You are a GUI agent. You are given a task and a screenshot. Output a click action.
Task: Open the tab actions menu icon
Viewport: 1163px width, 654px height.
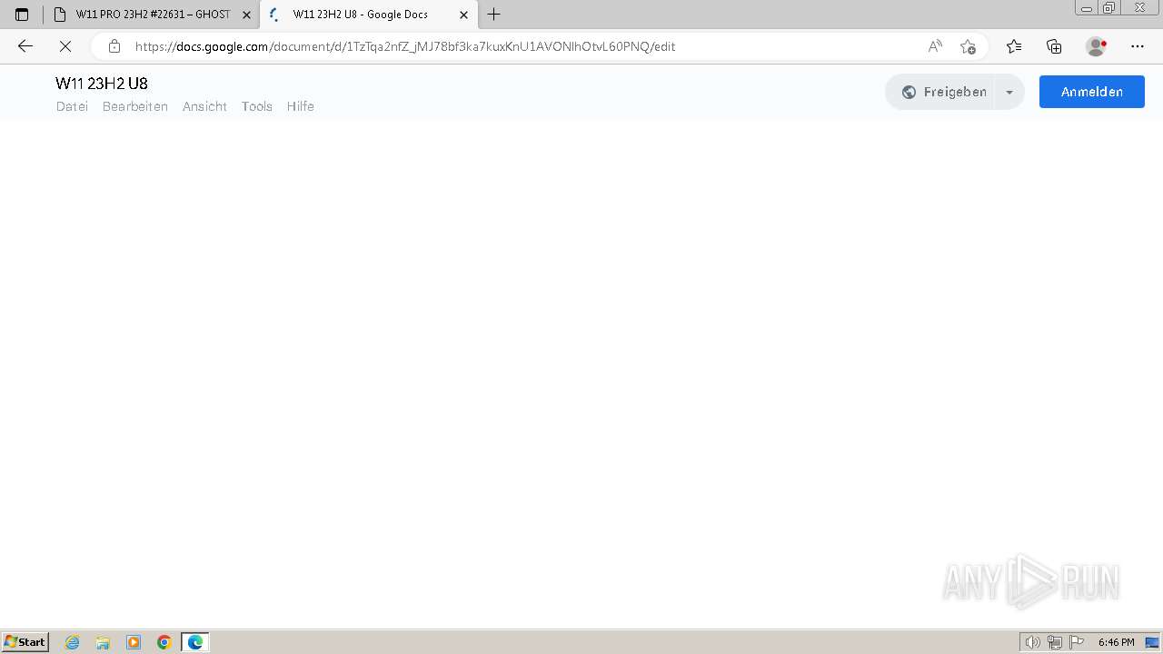click(22, 15)
